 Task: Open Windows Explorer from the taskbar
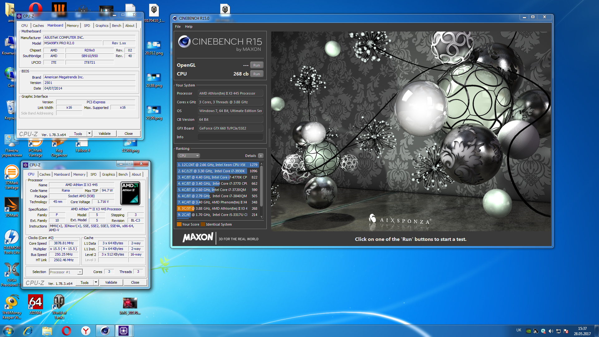click(47, 331)
